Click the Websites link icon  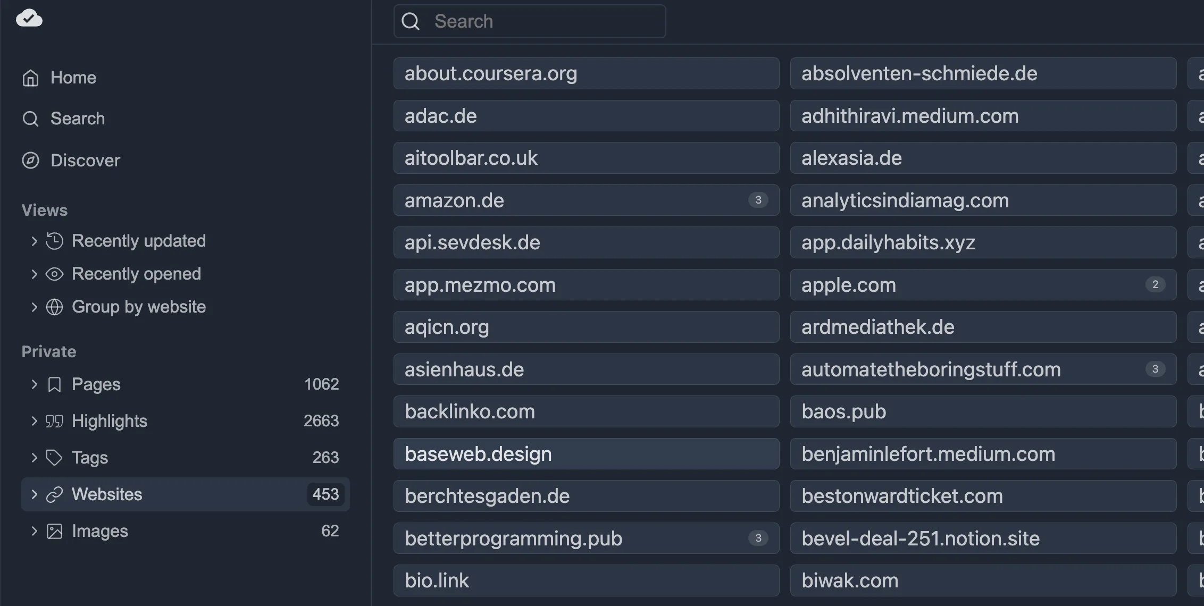coord(54,494)
